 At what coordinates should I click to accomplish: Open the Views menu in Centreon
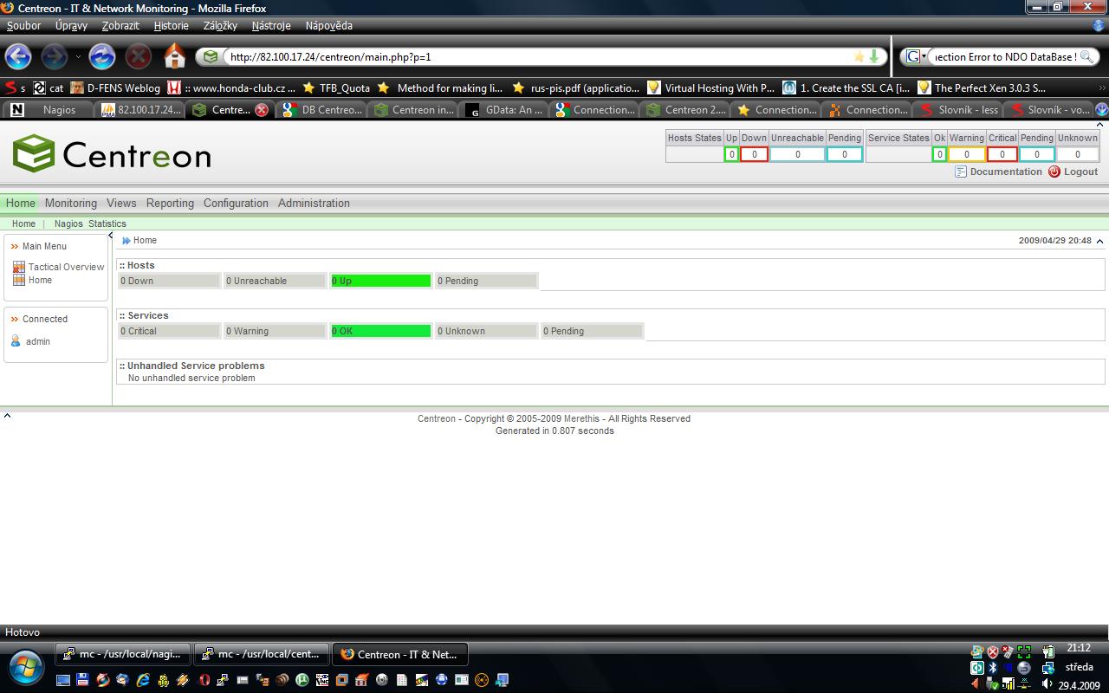point(121,203)
